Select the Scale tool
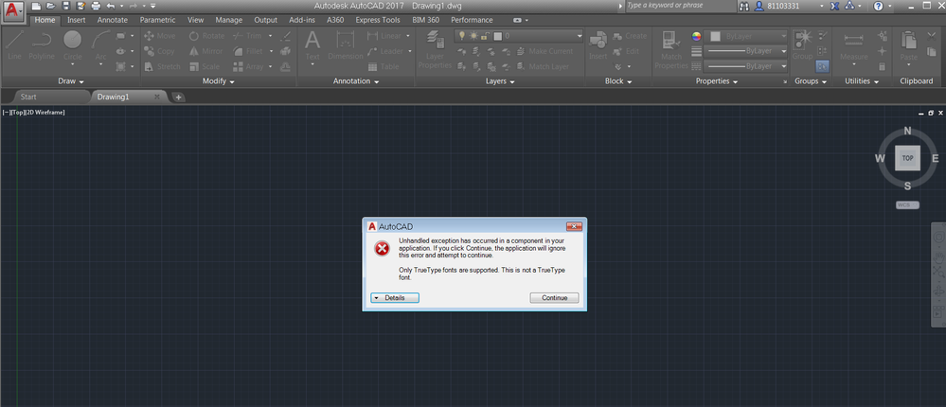 click(x=205, y=66)
